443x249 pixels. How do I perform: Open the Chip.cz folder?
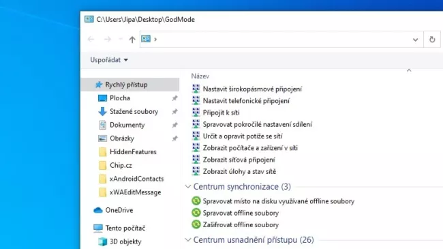(x=121, y=165)
